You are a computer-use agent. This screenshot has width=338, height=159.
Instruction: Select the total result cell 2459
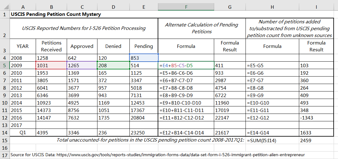(x=316, y=140)
